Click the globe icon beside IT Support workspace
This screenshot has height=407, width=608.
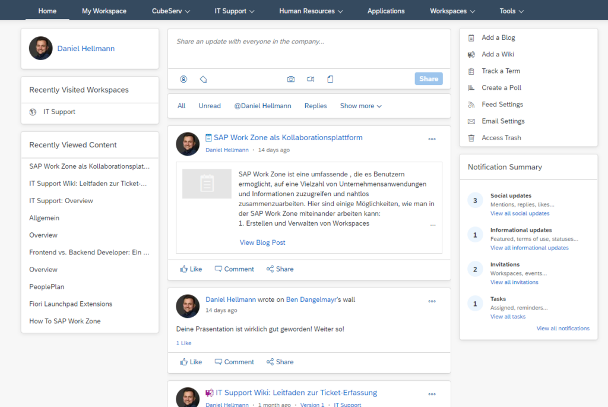click(33, 112)
